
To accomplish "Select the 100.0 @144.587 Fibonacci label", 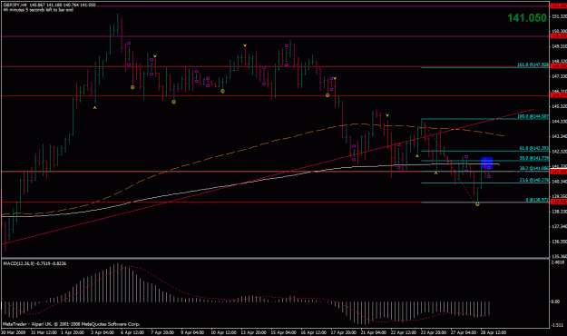I will point(533,116).
